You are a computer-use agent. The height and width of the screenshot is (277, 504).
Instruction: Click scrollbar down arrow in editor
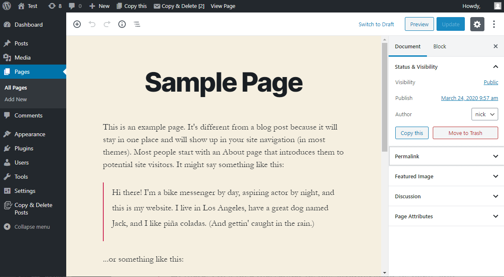384,273
